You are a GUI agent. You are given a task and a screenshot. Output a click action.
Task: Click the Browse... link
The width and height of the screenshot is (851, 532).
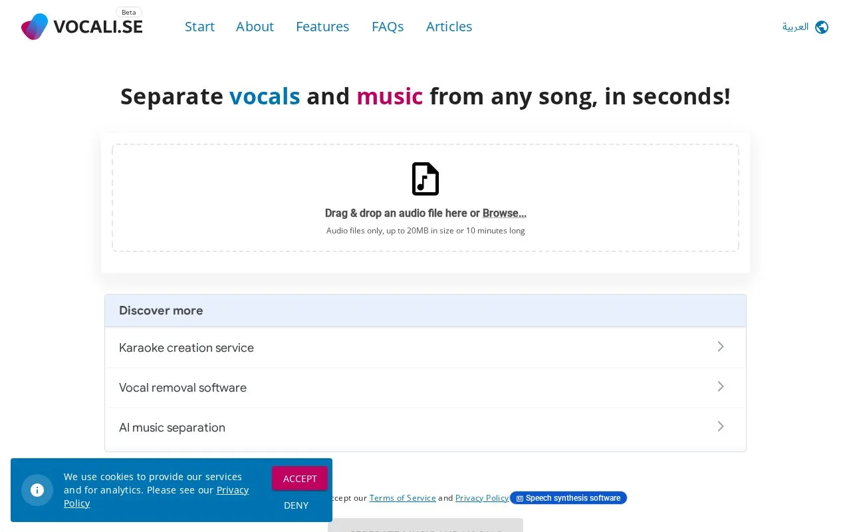tap(505, 213)
